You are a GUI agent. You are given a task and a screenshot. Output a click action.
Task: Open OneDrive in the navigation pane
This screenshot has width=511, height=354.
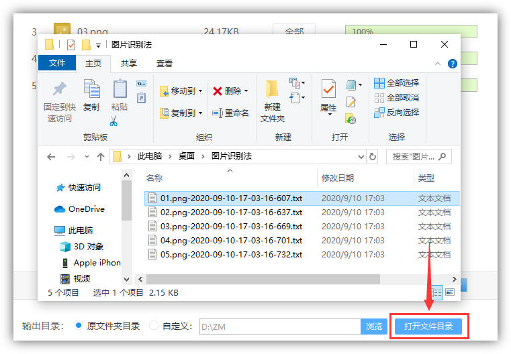pos(79,209)
